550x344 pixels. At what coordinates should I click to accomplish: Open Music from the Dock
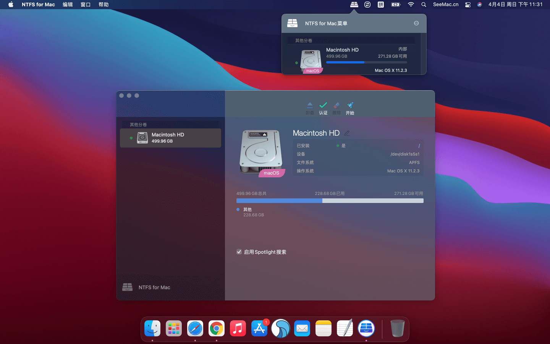pos(238,328)
